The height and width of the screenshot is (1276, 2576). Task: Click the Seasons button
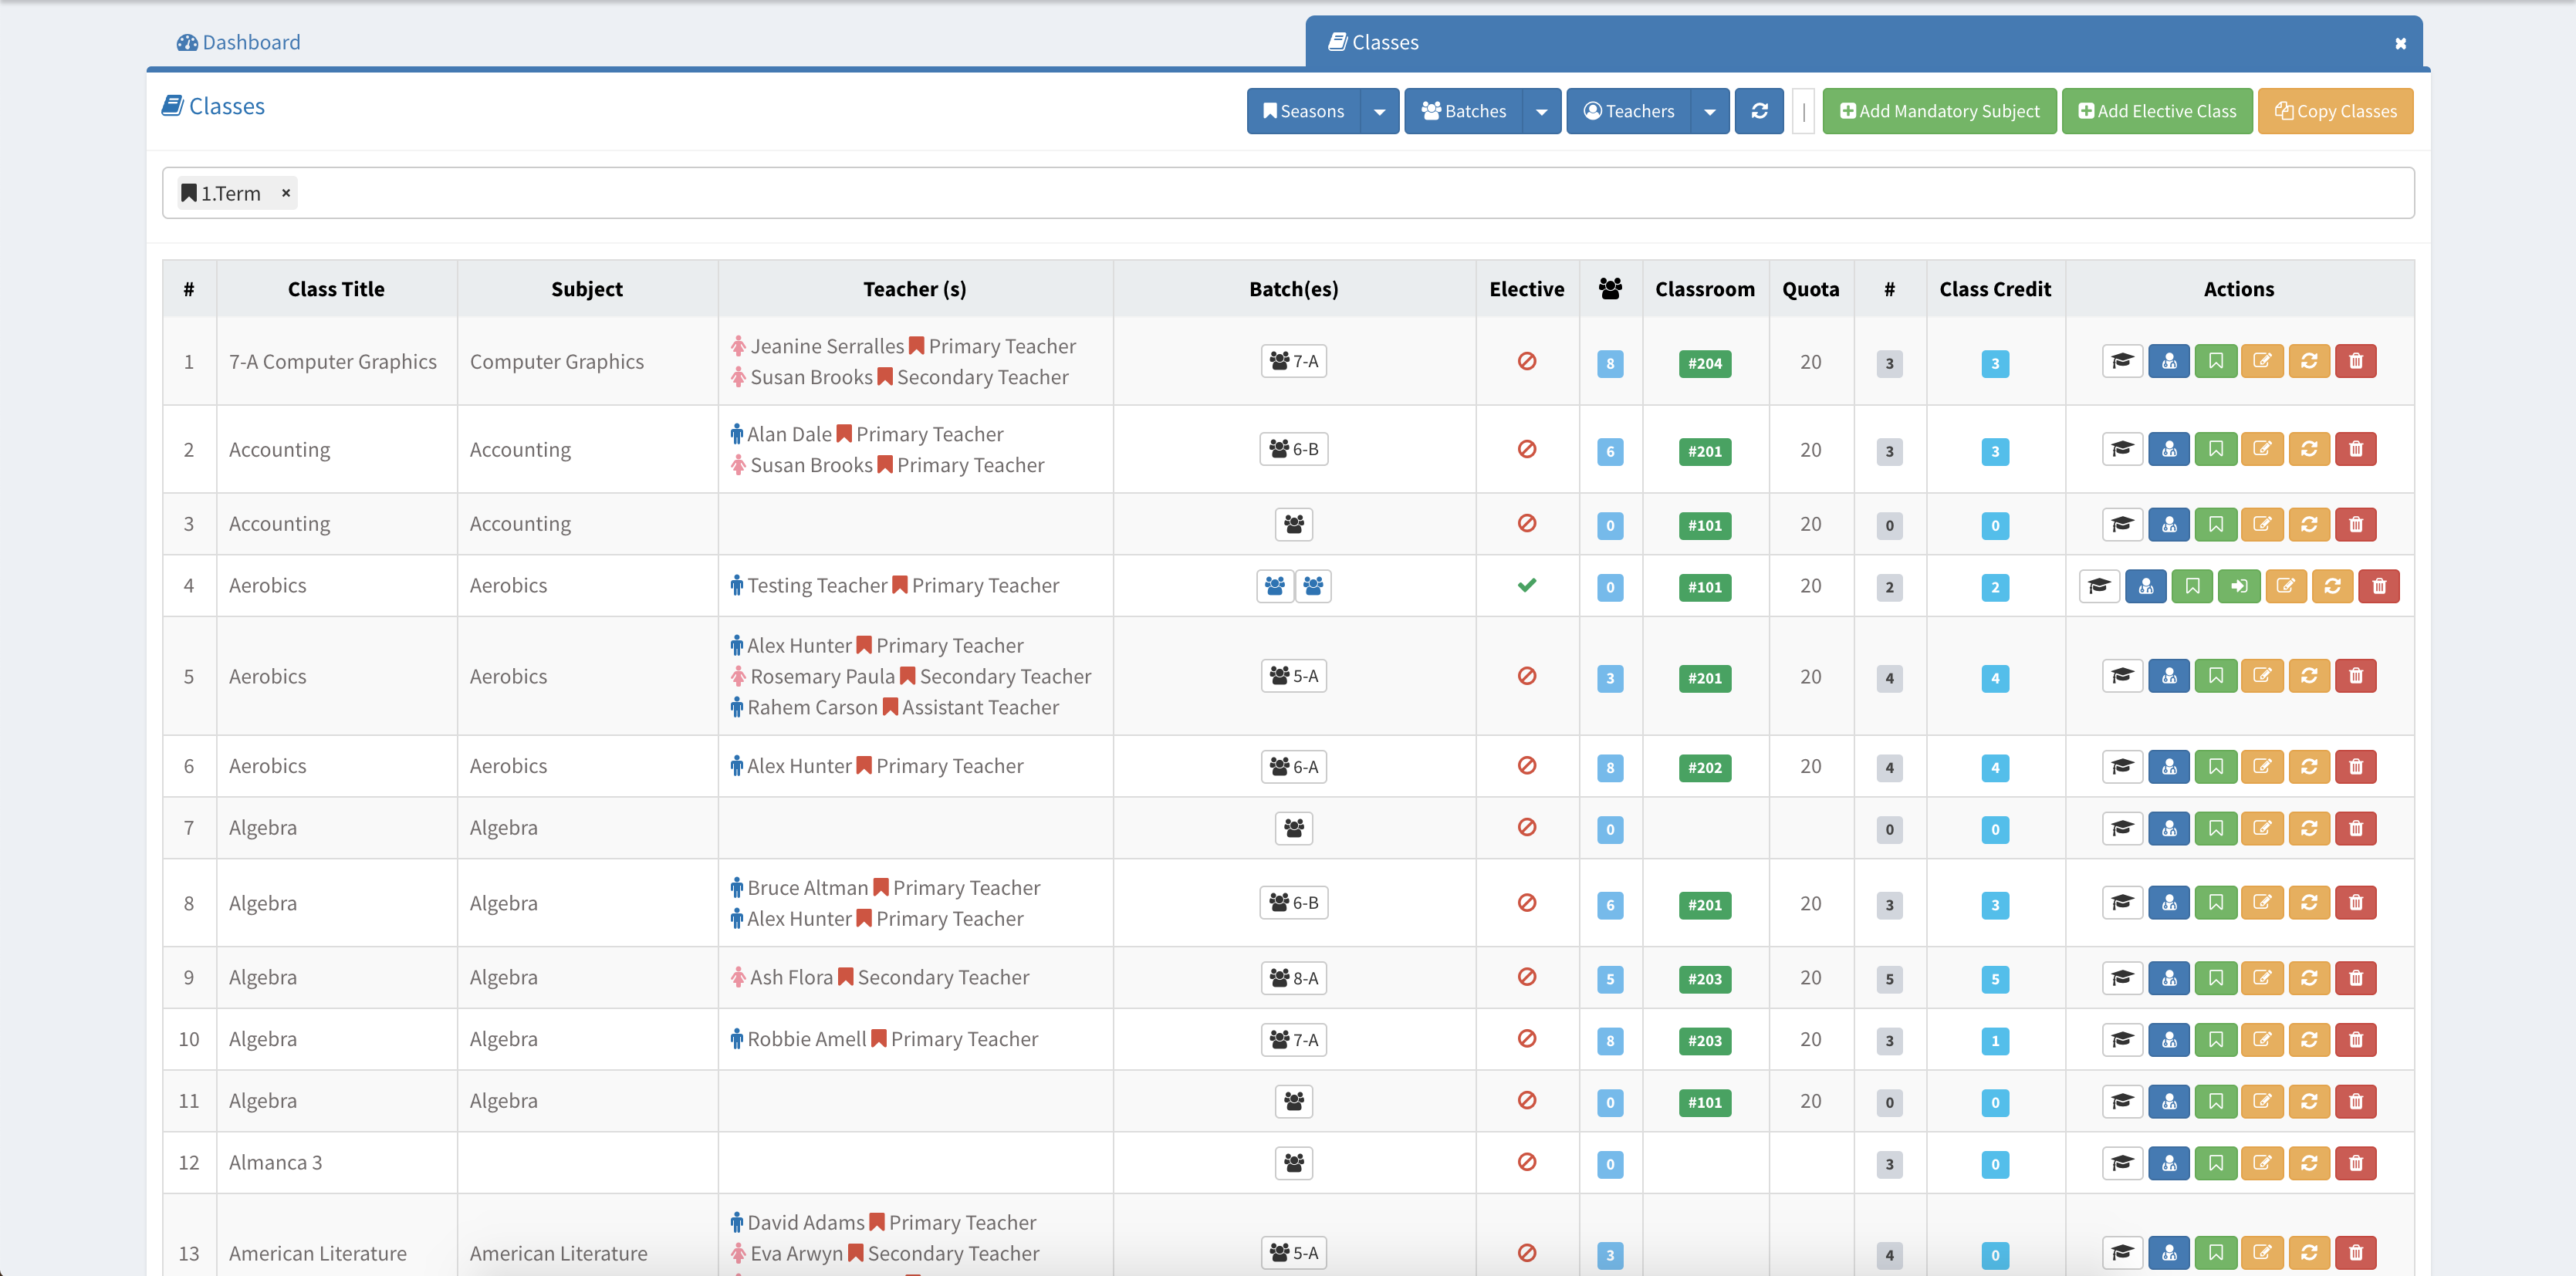pos(1304,111)
